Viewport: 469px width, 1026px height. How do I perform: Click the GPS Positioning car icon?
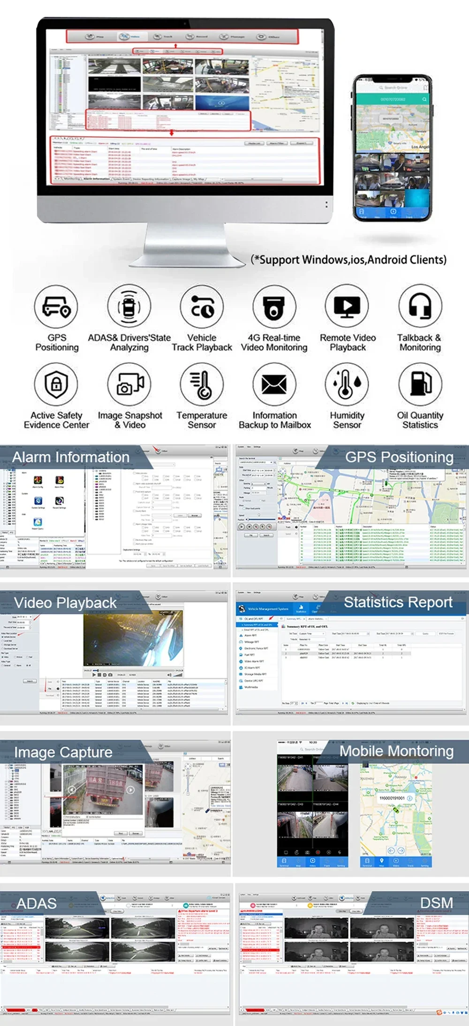click(56, 306)
